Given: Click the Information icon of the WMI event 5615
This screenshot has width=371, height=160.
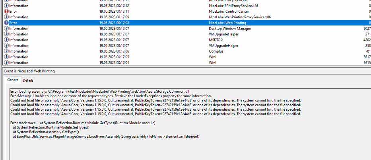Looking at the screenshot, I should point(6,62).
